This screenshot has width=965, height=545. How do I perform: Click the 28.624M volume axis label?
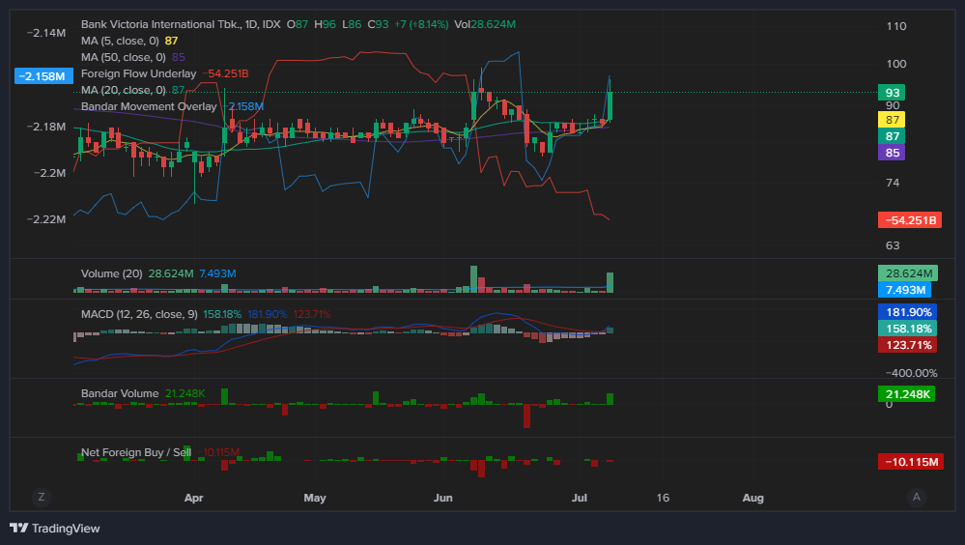click(x=908, y=273)
